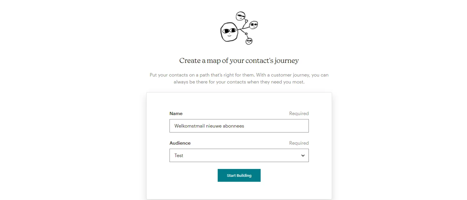467x200 pixels.
Task: Click 'Required' next to the Name label
Action: click(x=299, y=114)
